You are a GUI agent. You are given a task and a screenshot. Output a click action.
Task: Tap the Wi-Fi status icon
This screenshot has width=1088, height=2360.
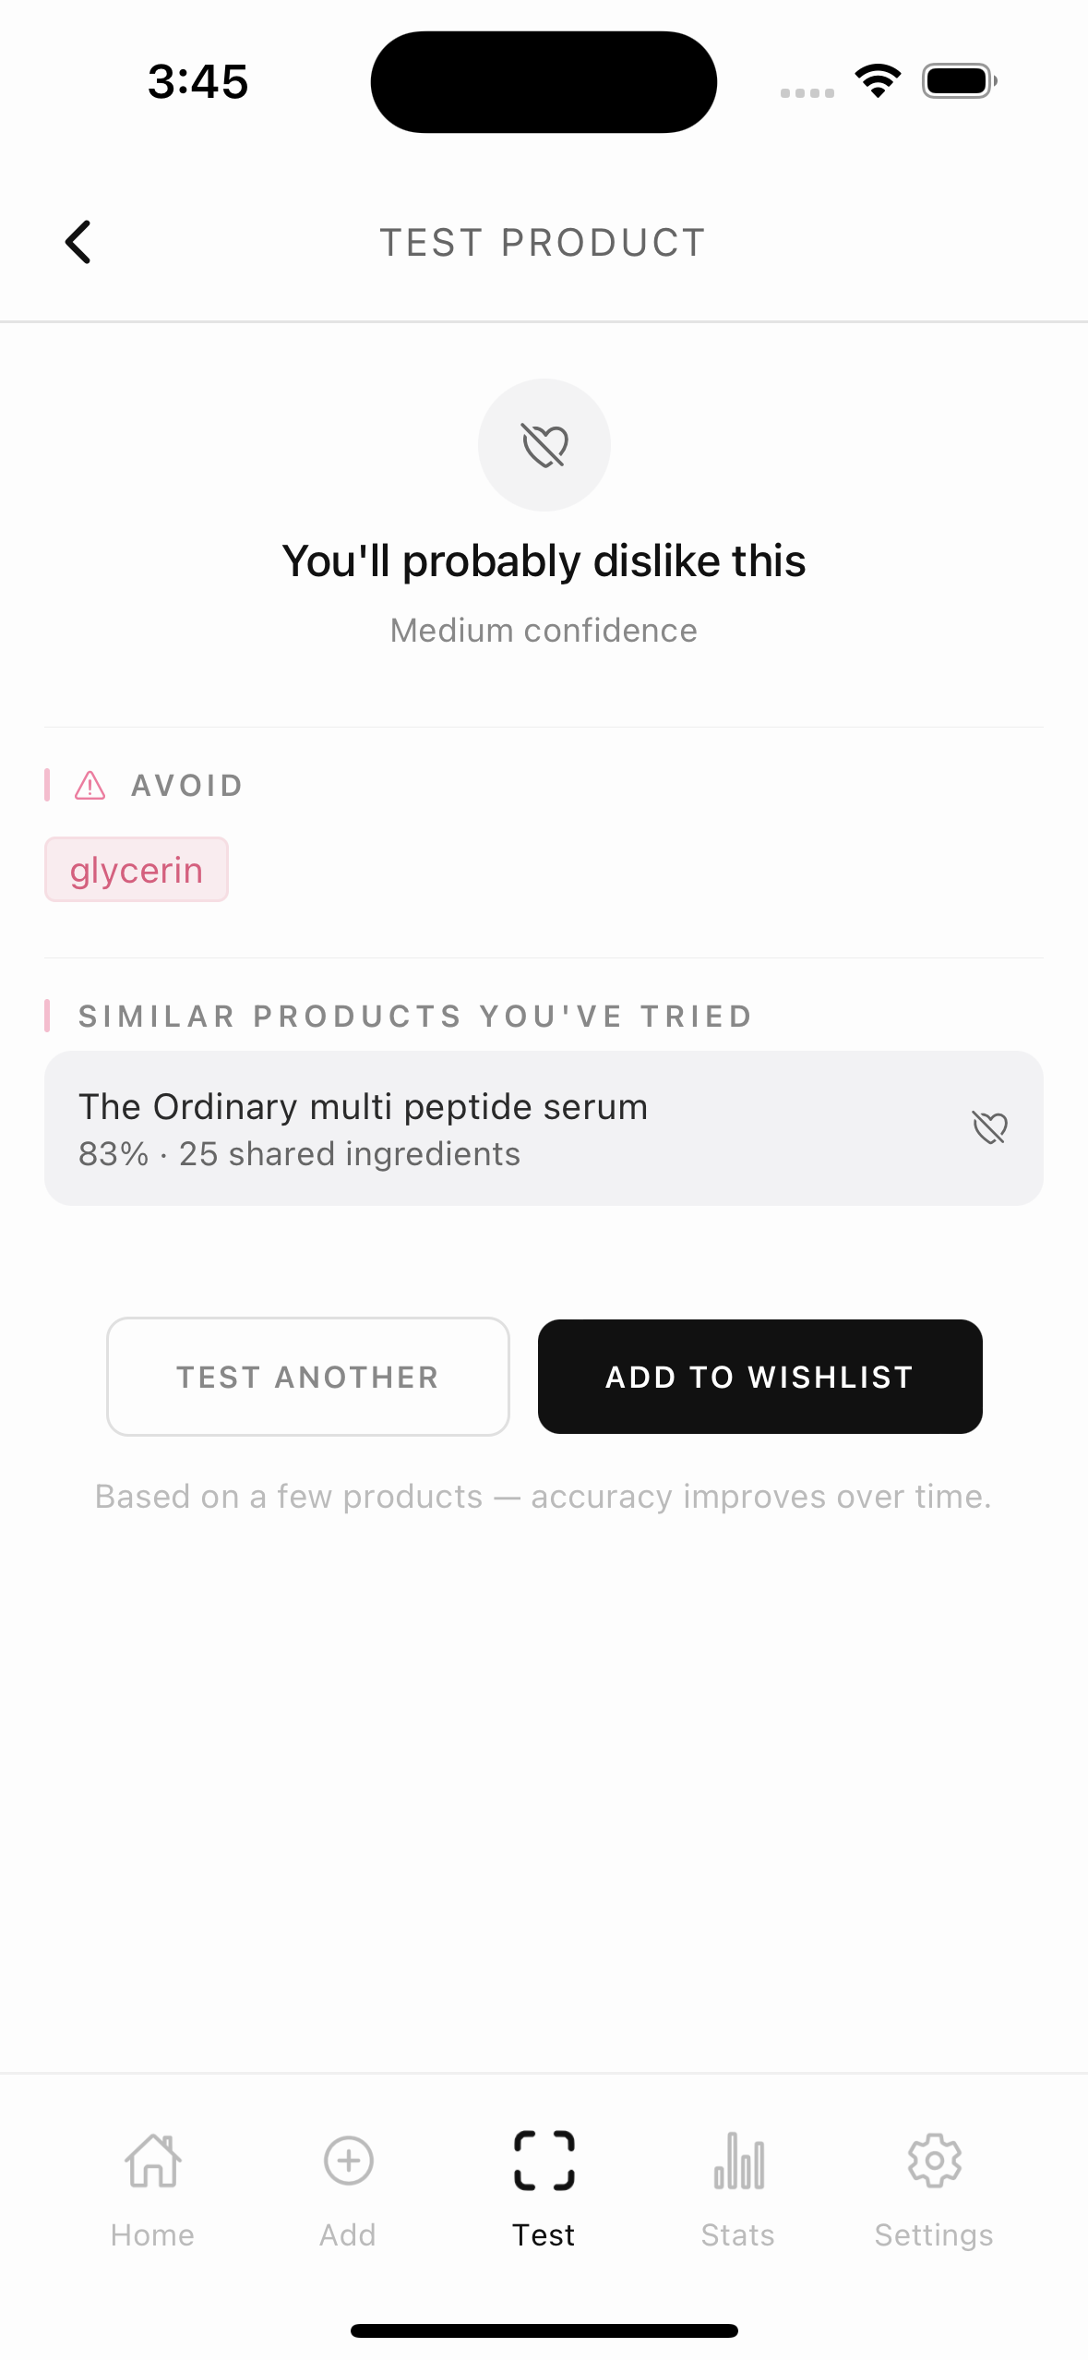point(878,81)
